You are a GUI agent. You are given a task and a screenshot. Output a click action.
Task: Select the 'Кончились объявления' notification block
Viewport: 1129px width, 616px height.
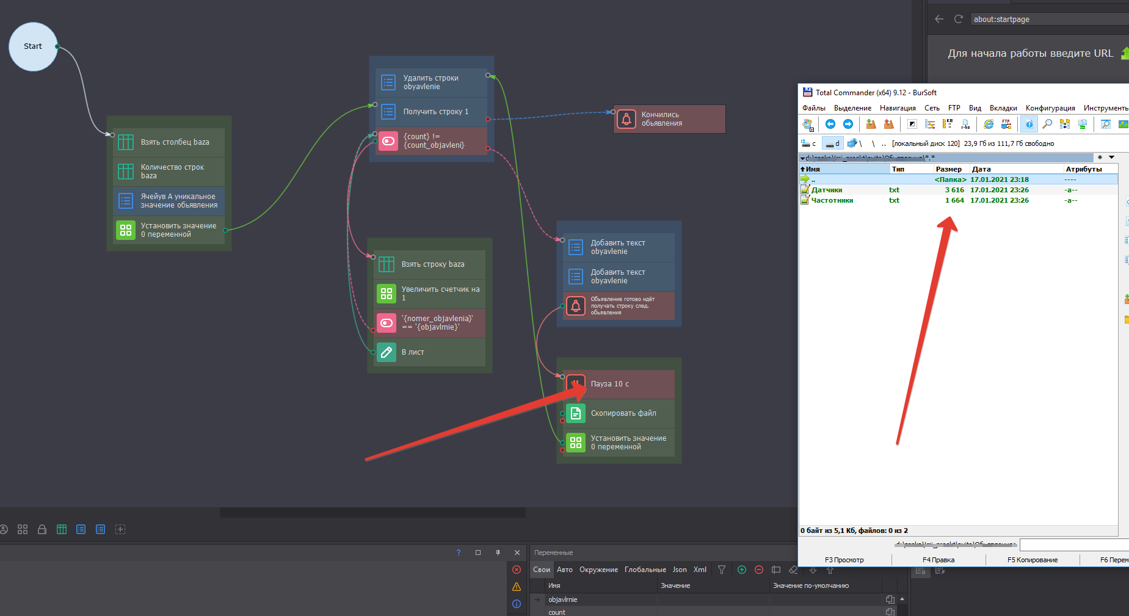pyautogui.click(x=669, y=119)
